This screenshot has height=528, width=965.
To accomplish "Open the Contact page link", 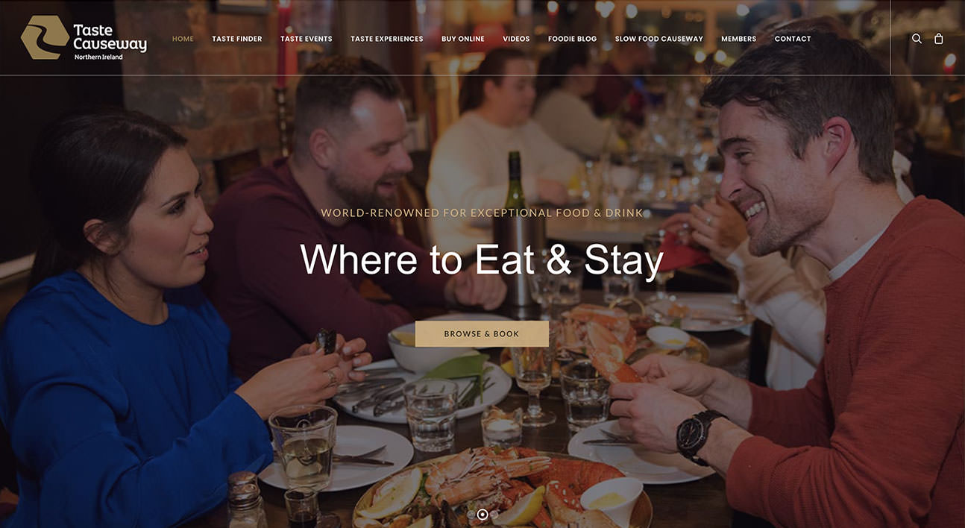I will [793, 39].
